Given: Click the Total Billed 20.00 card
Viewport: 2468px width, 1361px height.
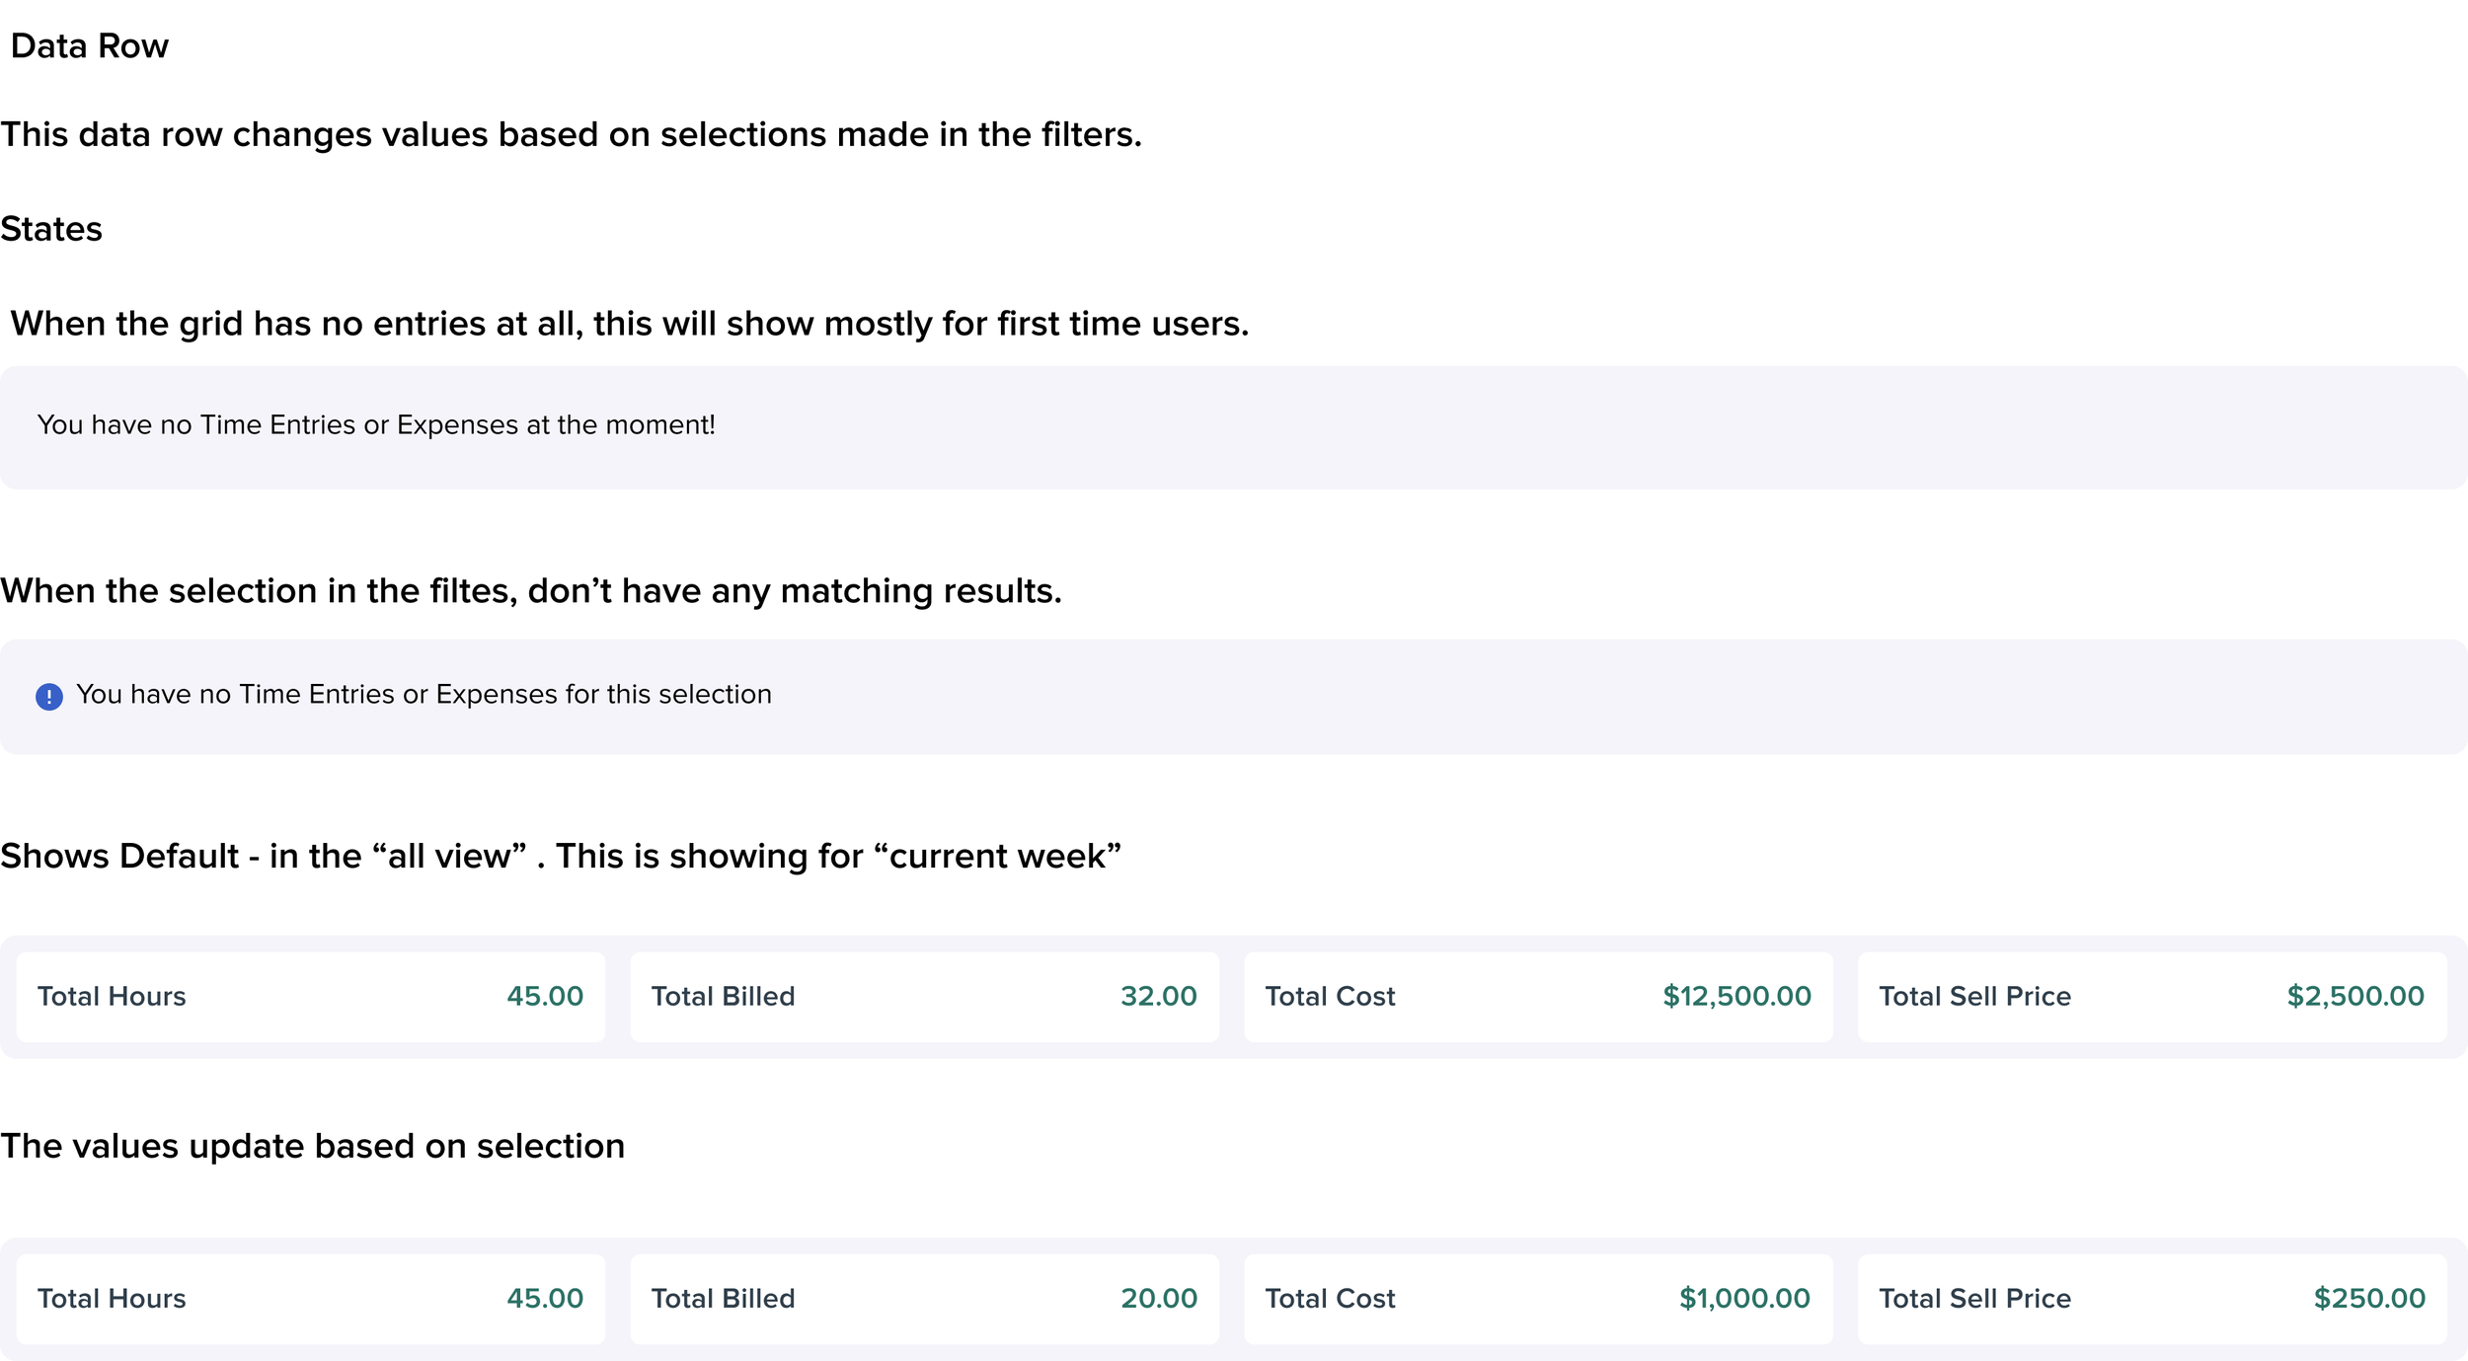Looking at the screenshot, I should [924, 1299].
